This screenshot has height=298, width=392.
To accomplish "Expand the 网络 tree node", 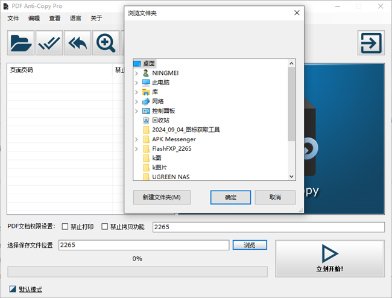I will [136, 101].
